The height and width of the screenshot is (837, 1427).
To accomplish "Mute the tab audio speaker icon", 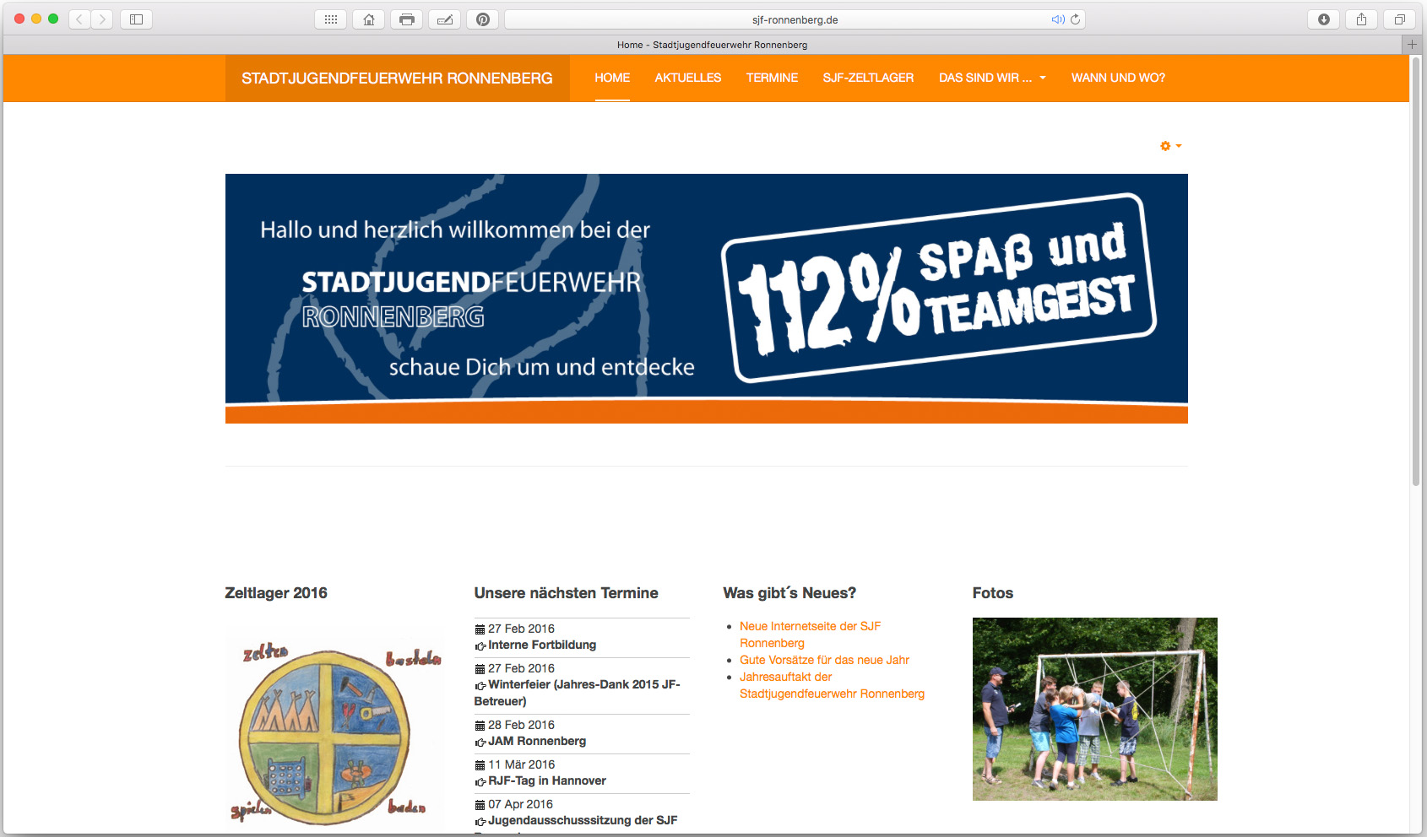I will [x=1057, y=19].
